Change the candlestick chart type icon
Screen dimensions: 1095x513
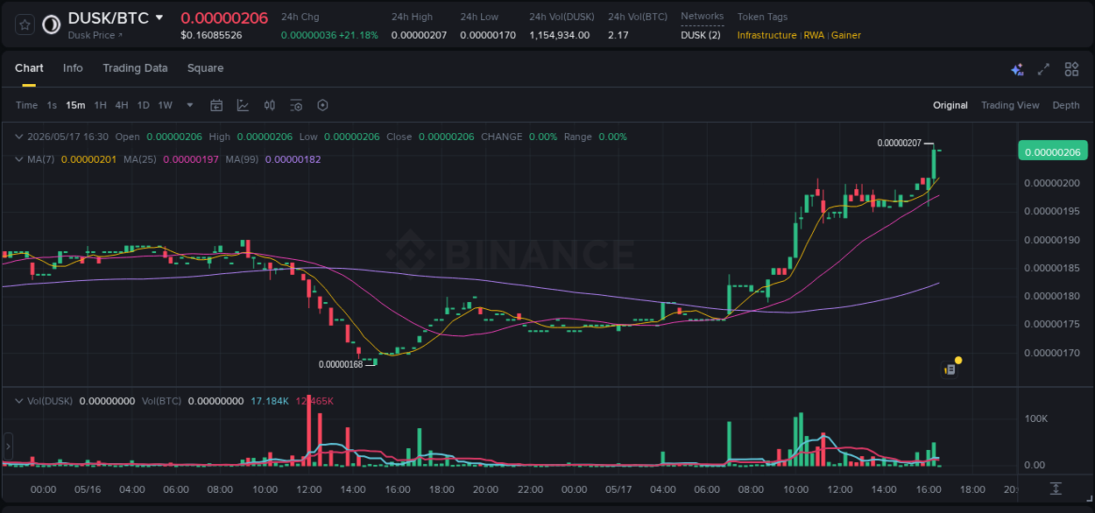tap(270, 105)
